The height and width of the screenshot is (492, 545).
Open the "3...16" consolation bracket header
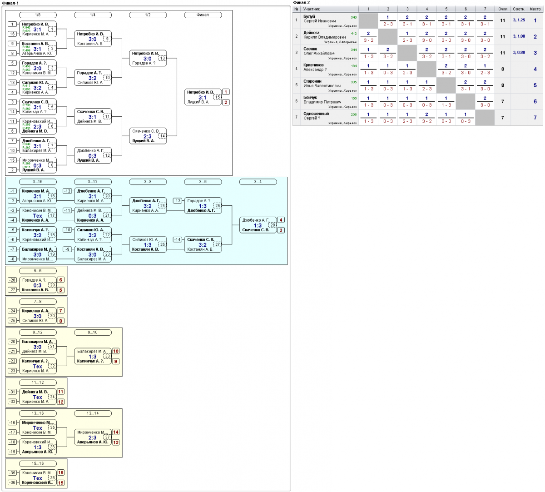[38, 182]
